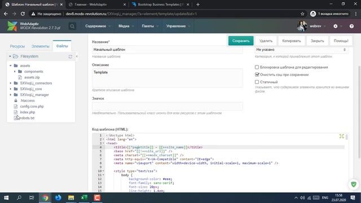Collapse the left tree panel arrow
Viewport: 361px width, 203px height.
pyautogui.click(x=77, y=56)
